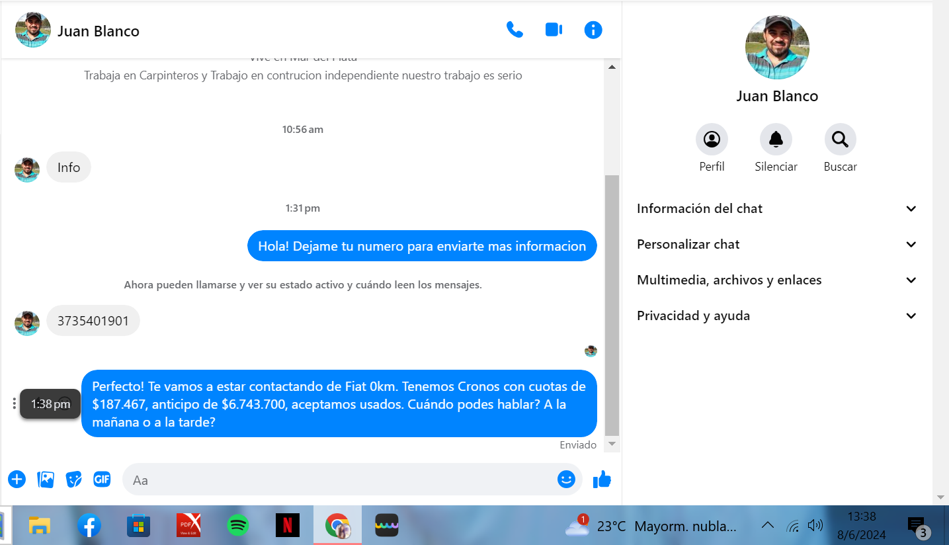Open Spotify from the taskbar
Image resolution: width=949 pixels, height=545 pixels.
tap(237, 526)
